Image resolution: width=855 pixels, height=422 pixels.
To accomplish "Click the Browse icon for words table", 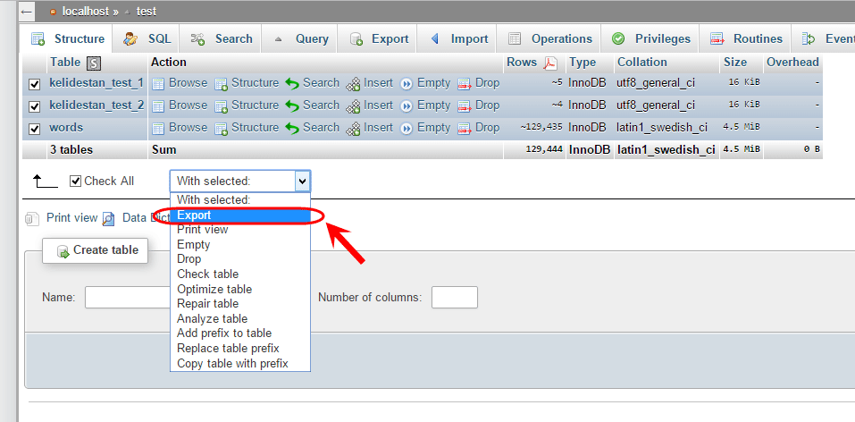I will coord(158,128).
